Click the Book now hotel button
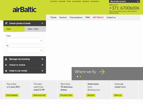Screen dimensions: 143x104 [91, 95]
